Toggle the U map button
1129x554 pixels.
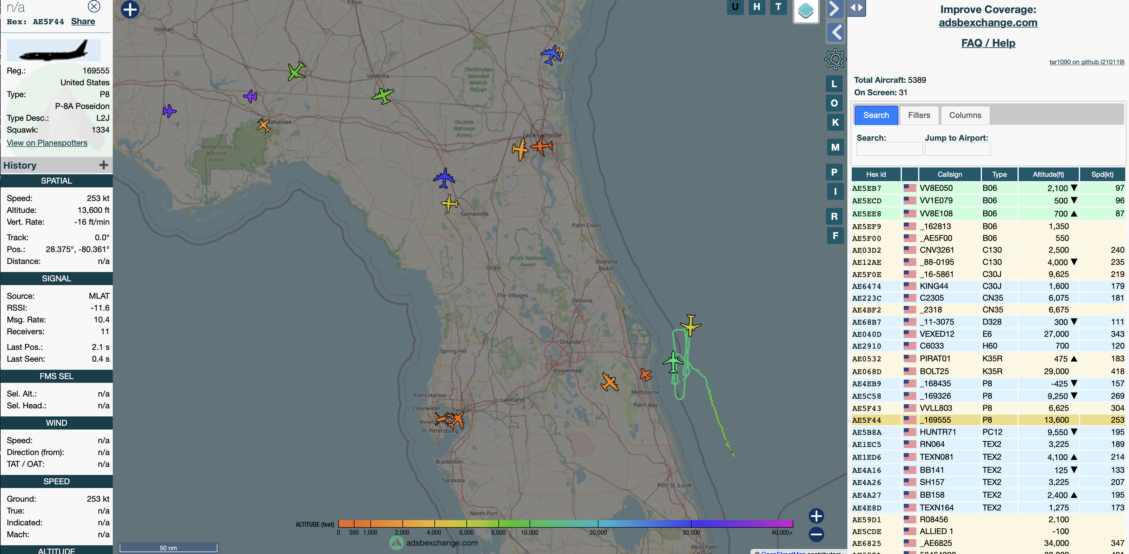[x=735, y=7]
